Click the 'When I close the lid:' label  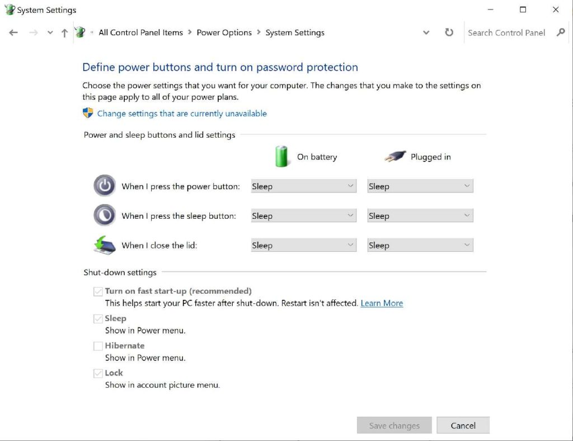pos(159,245)
